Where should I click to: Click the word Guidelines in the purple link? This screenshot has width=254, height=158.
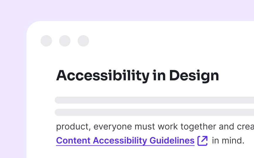(x=172, y=140)
